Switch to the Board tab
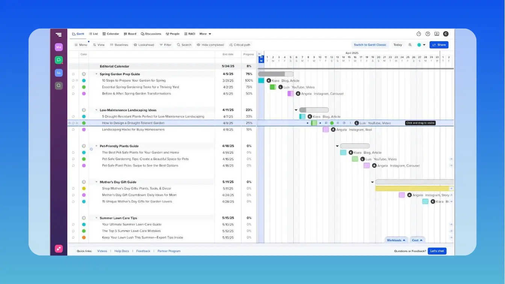 [130, 33]
